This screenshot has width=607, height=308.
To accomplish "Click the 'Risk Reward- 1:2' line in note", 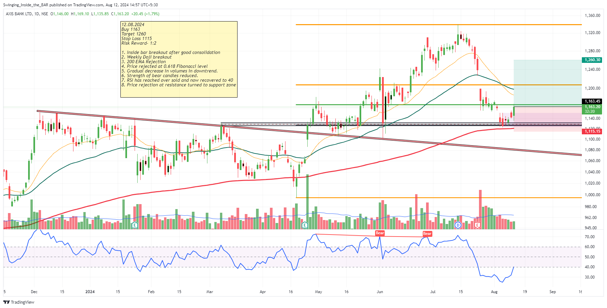I will tap(139, 43).
